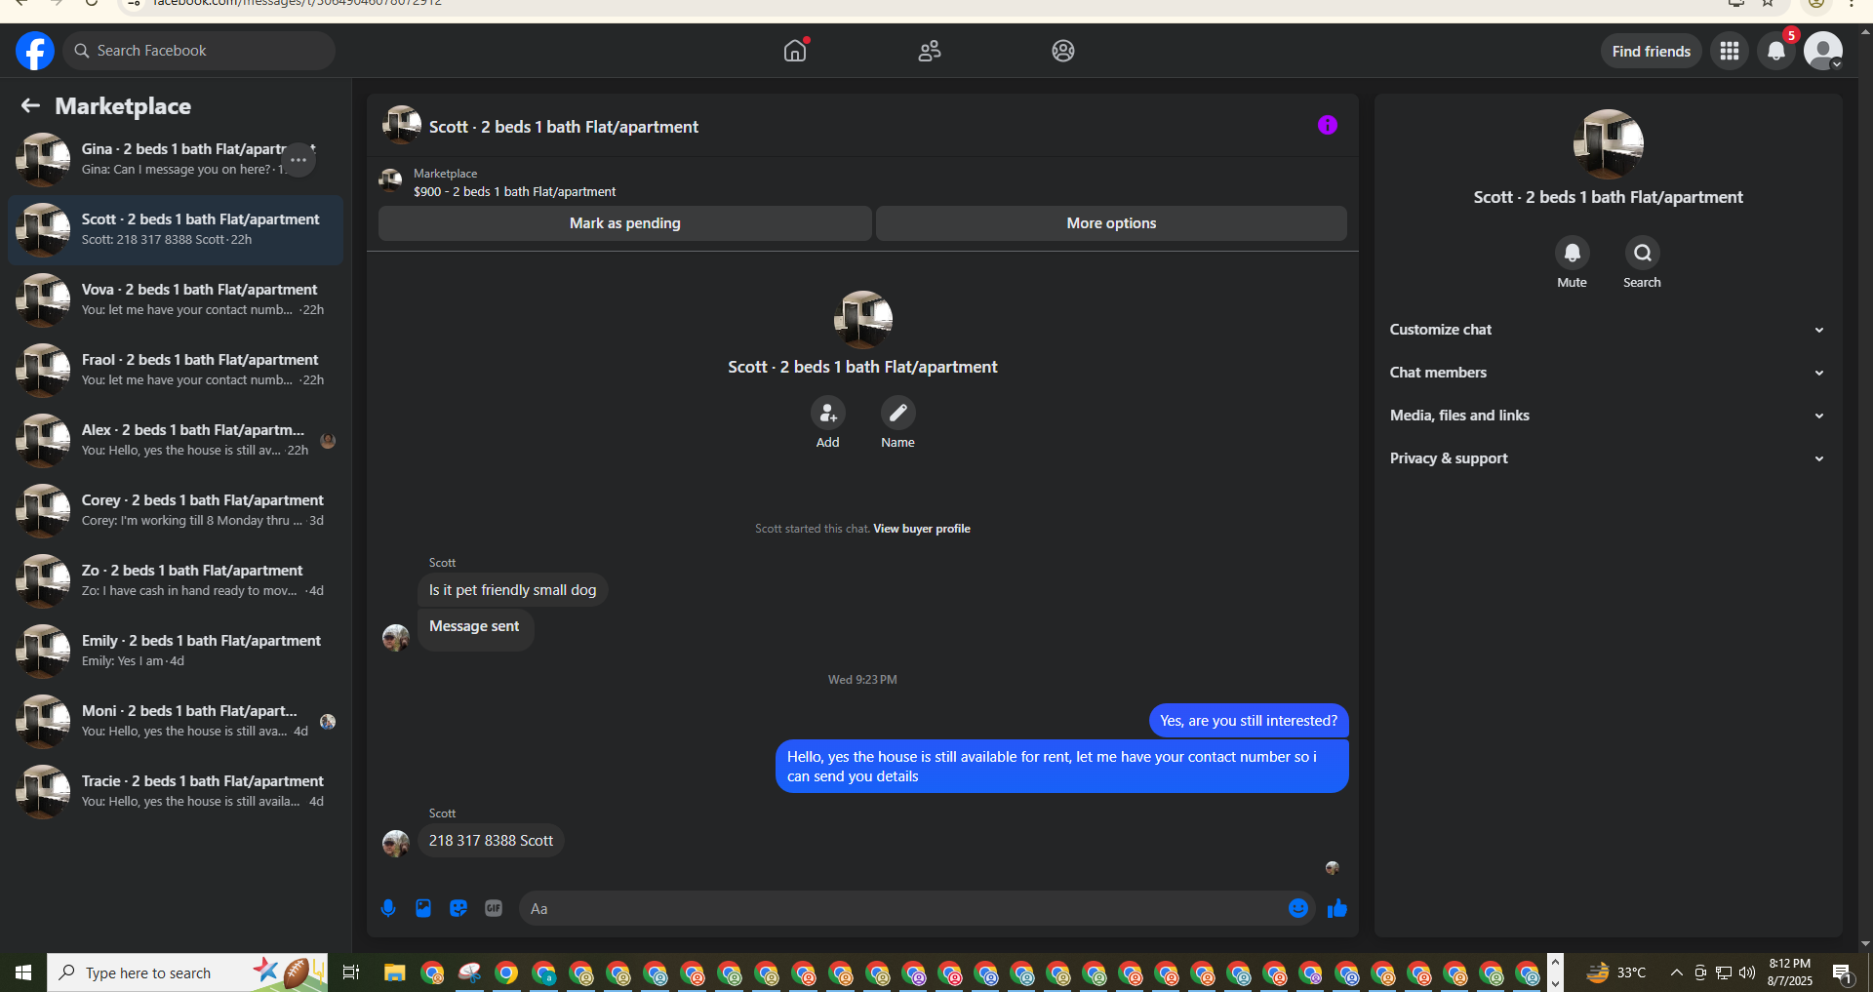
Task: Click the Add people icon
Action: 828,414
